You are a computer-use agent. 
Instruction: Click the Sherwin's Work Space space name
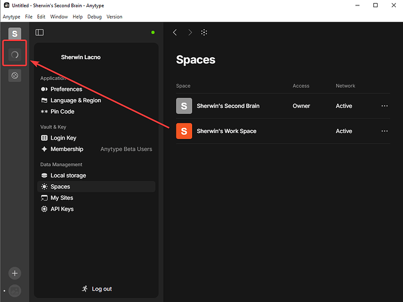click(227, 131)
